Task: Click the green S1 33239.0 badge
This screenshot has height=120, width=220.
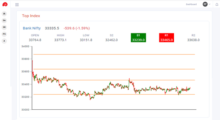Action: click(x=138, y=38)
